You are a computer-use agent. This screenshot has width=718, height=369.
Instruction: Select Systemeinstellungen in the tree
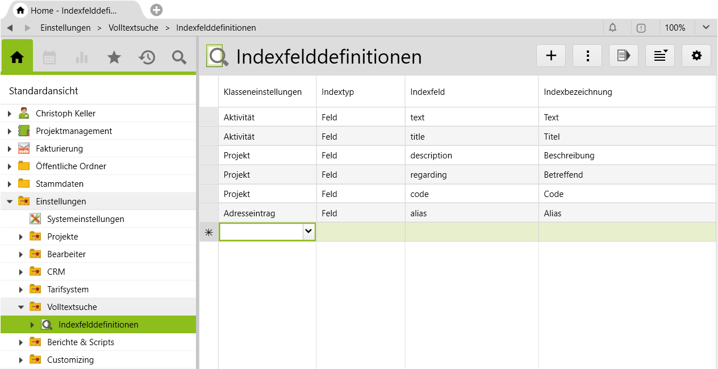pos(85,219)
